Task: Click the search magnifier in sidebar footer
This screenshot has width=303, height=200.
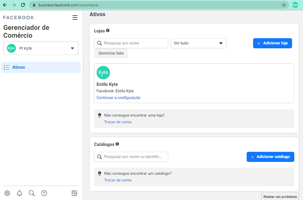Action: [x=32, y=193]
